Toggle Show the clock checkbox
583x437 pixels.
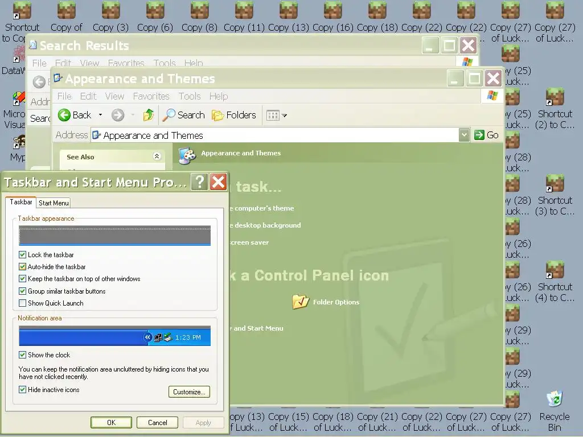(22, 355)
